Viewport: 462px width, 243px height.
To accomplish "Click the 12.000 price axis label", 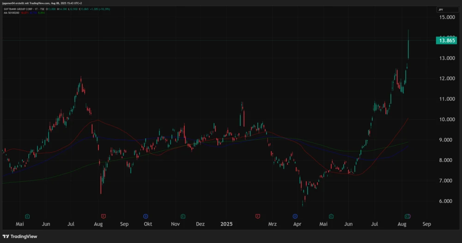I will [447, 78].
